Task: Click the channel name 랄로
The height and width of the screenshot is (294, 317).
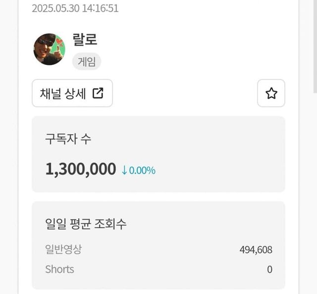Action: tap(85, 40)
